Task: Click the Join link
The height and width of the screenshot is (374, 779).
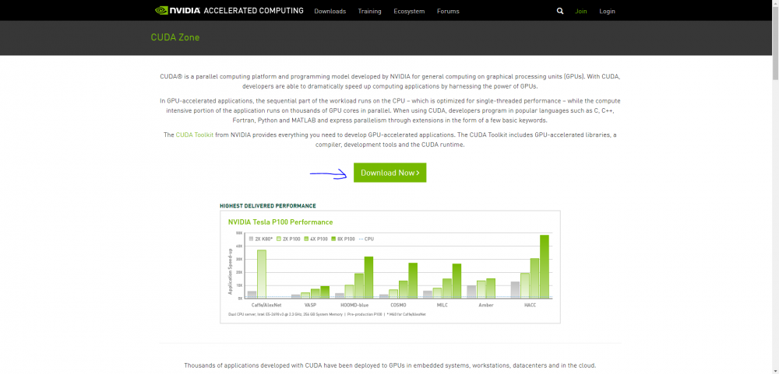Action: 581,11
